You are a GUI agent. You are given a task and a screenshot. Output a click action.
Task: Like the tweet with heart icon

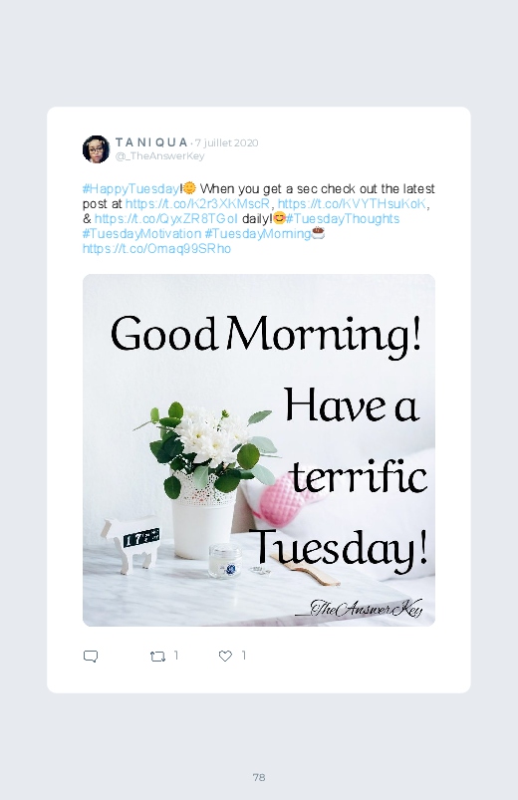click(225, 657)
